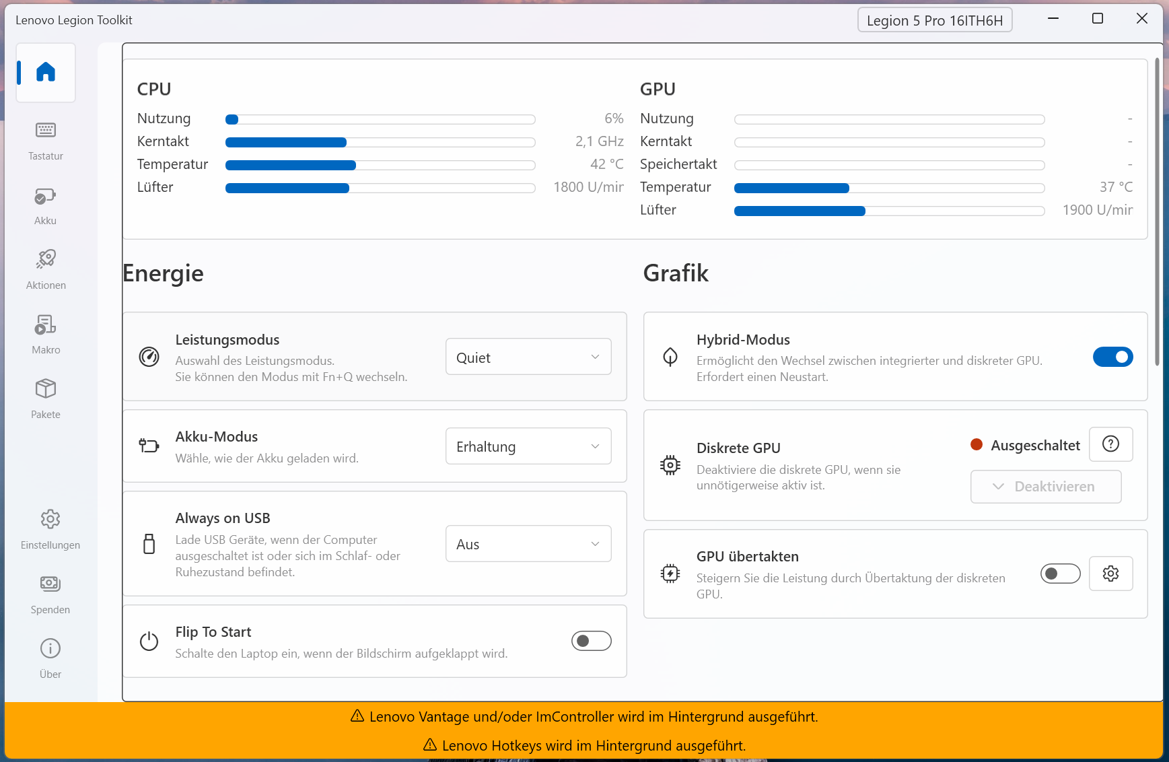Viewport: 1169px width, 762px height.
Task: Disable the Hybrid-Modus toggle
Action: click(1113, 357)
